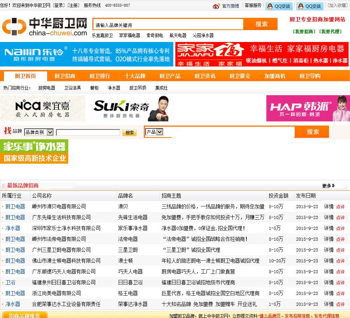Screen dimensions: 350x318
Task: Click 点评 for 合肥荣事达水工业 row
Action: (341, 304)
